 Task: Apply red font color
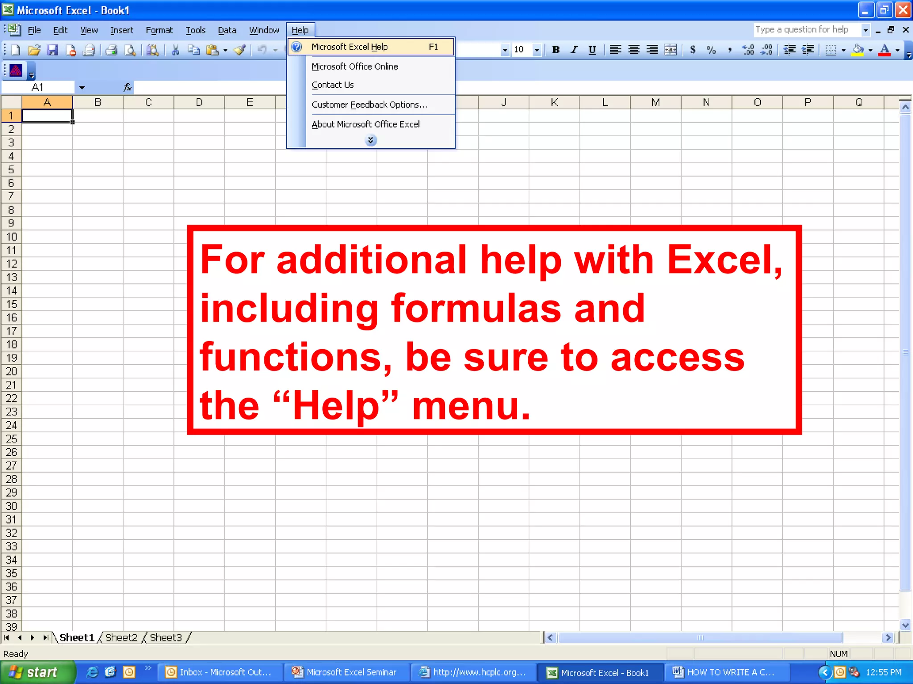point(885,50)
